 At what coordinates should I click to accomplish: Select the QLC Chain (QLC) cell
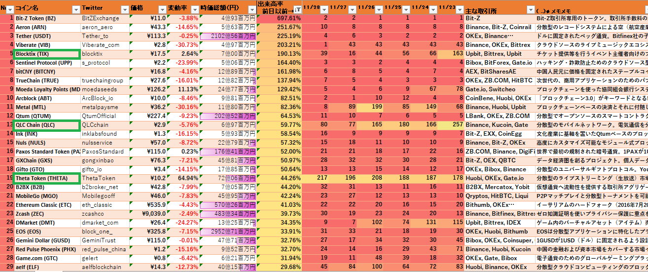pyautogui.click(x=47, y=125)
